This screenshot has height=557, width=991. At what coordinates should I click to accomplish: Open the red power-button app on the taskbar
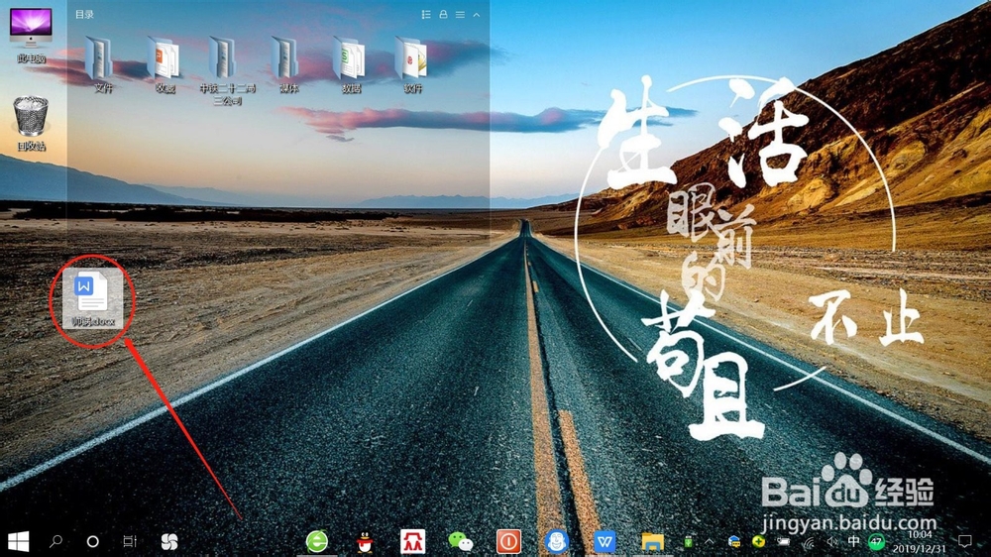(x=508, y=541)
